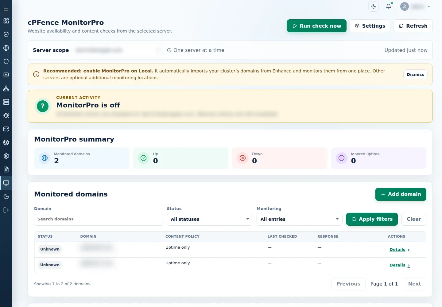This screenshot has width=442, height=307.
Task: Dismiss the recommendation banner
Action: 415,74
